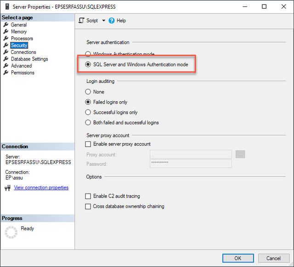The image size is (294, 267).
Task: Confirm with the OK button
Action: point(238,258)
